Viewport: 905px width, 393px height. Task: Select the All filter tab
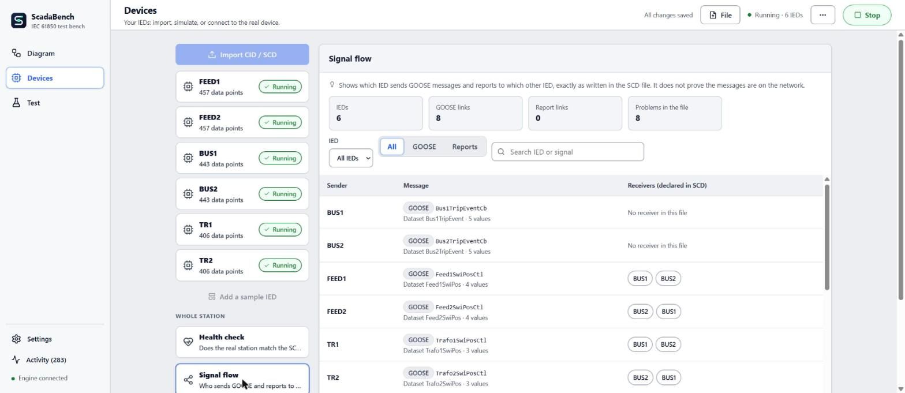point(392,147)
